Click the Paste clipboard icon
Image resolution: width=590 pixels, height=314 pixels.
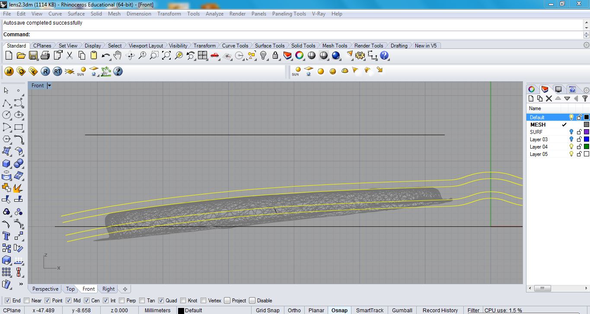pos(94,55)
